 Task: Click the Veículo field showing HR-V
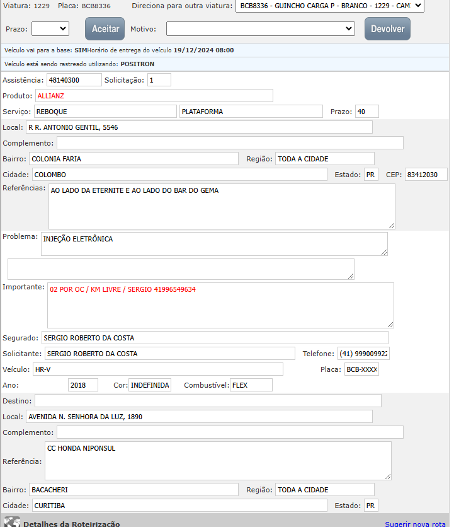click(157, 369)
